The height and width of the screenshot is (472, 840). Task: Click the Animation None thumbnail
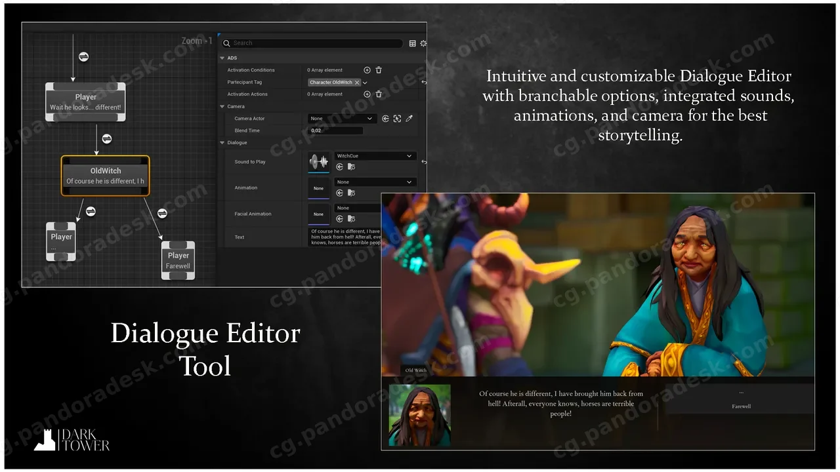319,188
